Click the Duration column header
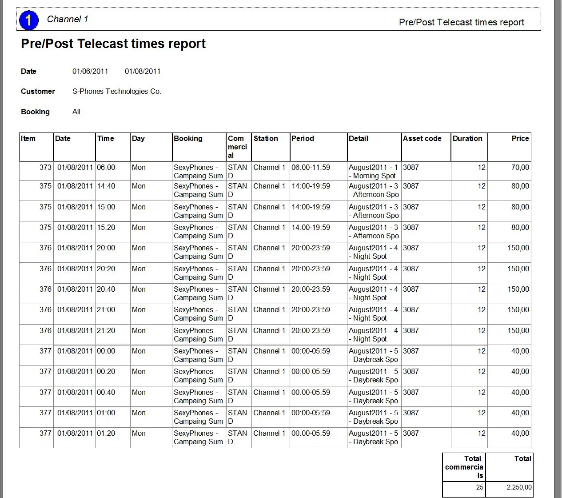The width and height of the screenshot is (562, 498). click(467, 138)
